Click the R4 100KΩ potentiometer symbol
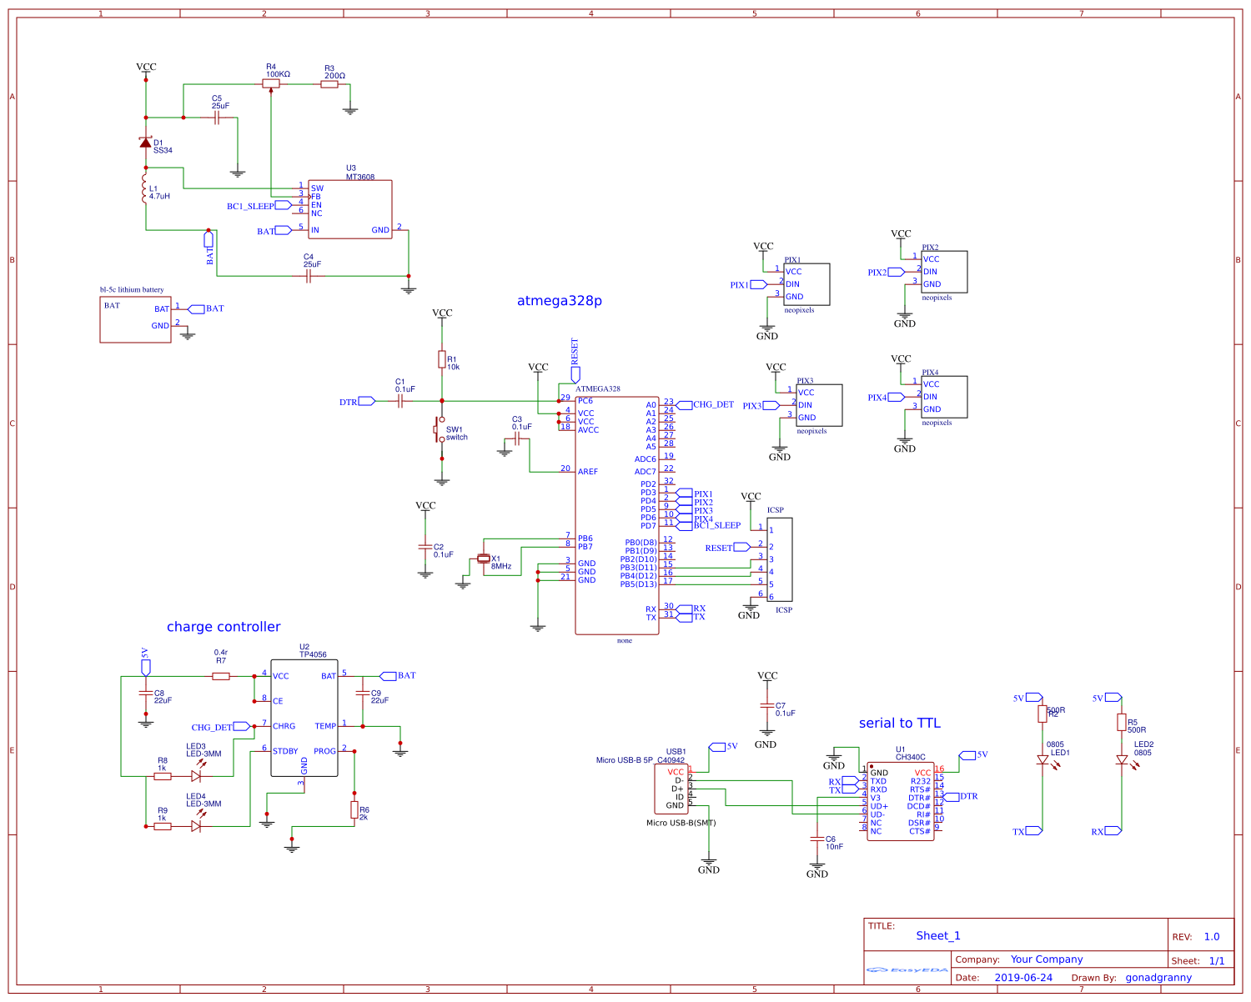This screenshot has width=1251, height=1002. click(271, 84)
